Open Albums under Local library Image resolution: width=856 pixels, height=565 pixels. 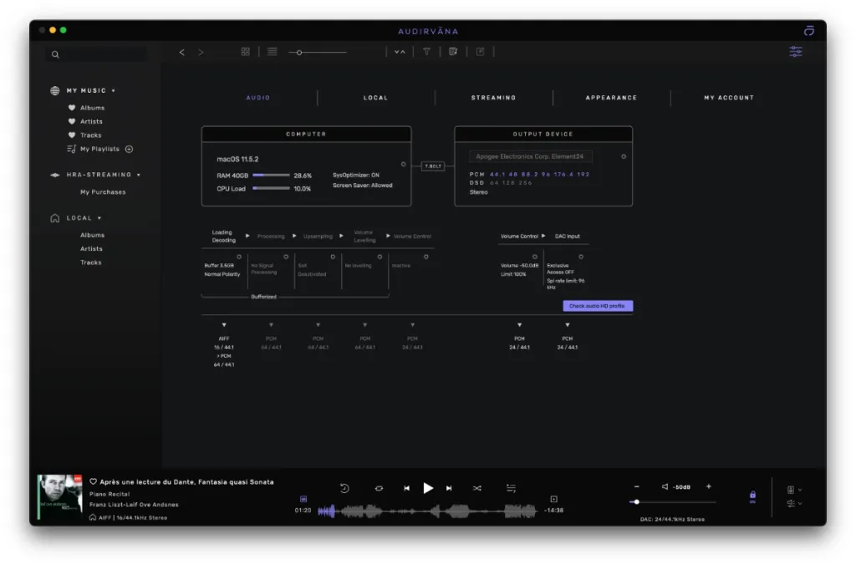92,236
